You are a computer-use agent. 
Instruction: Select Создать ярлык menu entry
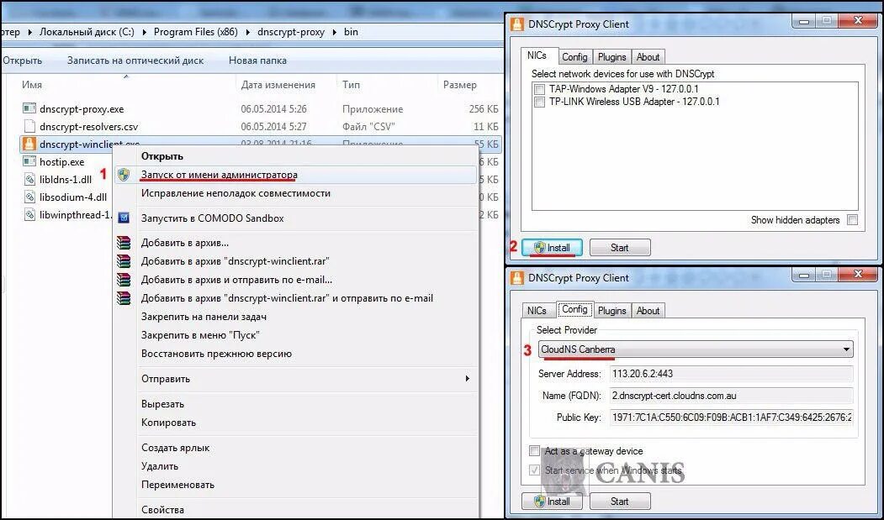click(175, 448)
